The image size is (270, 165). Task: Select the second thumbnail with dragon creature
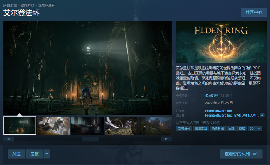click(54, 126)
